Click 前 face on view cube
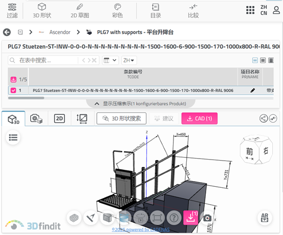283x235 pixels. click(x=249, y=151)
